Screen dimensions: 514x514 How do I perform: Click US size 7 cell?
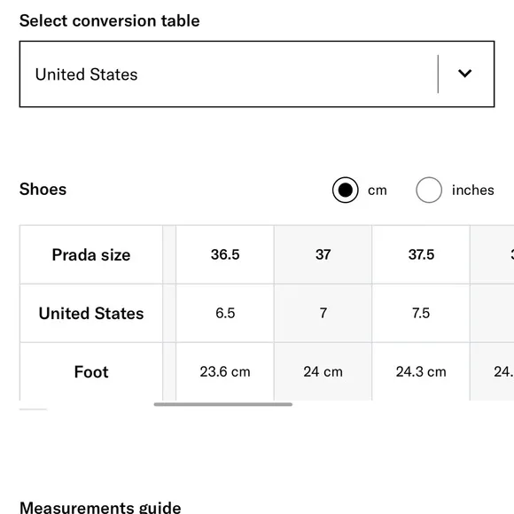click(x=323, y=314)
